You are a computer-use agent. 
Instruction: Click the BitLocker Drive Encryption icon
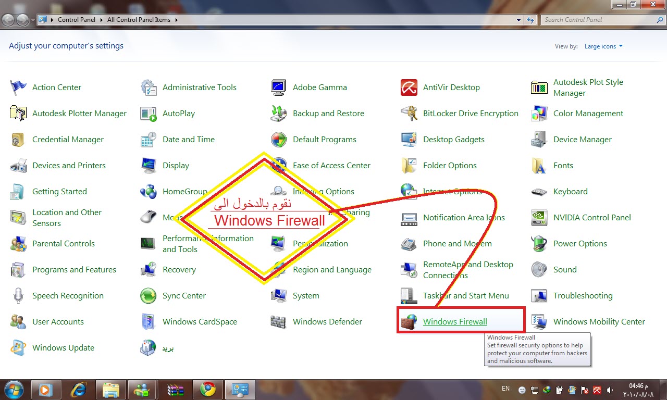point(409,114)
